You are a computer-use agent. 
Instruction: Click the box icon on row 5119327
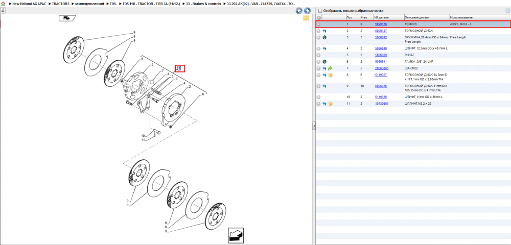(330, 75)
